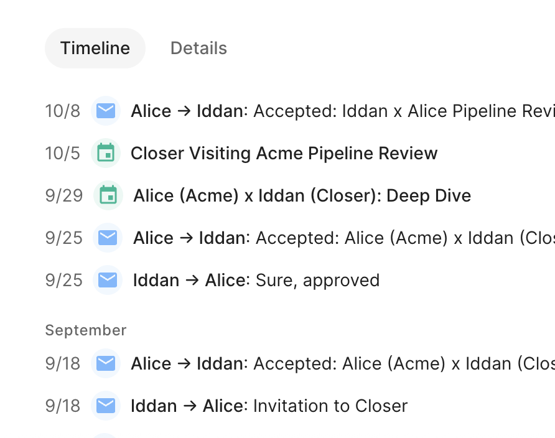Select the Sure, approved message row
Viewport: 555px width, 438px height.
tap(256, 280)
